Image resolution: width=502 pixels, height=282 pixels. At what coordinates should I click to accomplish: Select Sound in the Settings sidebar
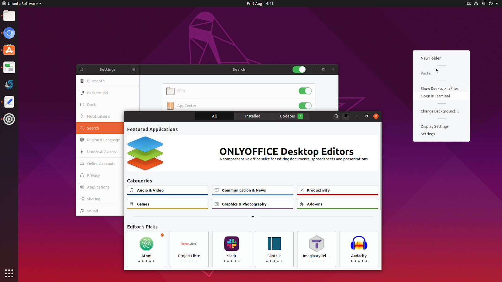click(93, 211)
